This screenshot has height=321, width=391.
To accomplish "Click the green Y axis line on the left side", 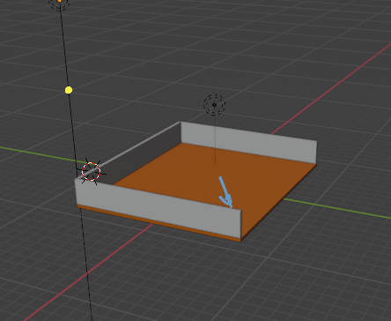I will [38, 154].
